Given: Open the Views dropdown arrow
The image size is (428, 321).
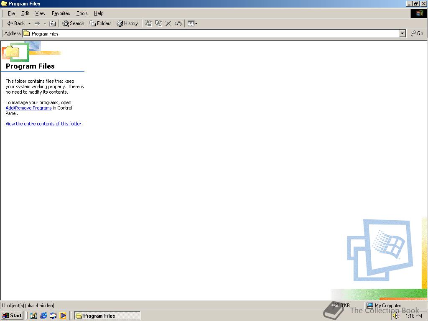Looking at the screenshot, I should coord(195,23).
